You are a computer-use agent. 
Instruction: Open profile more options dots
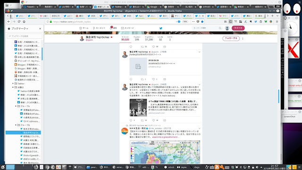point(243,38)
